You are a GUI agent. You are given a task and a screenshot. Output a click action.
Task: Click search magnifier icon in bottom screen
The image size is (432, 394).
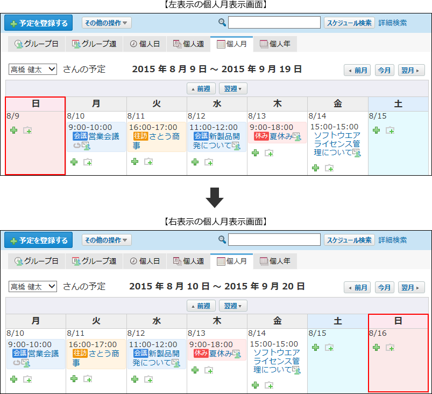(222, 240)
